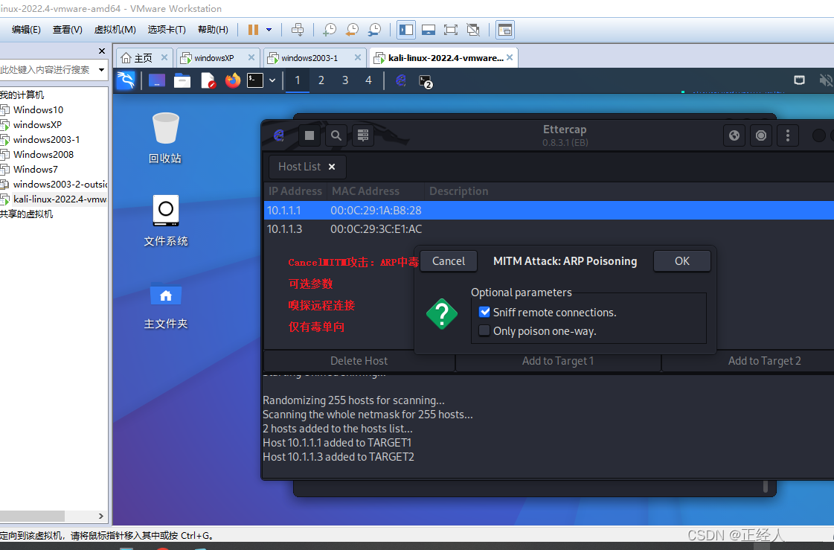Expand the terminal dropdown arrow in panel

(272, 81)
